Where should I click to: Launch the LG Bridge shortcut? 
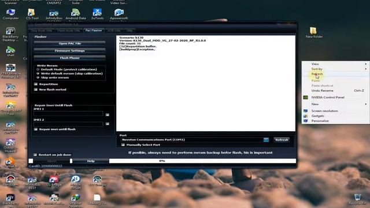tap(54, 181)
